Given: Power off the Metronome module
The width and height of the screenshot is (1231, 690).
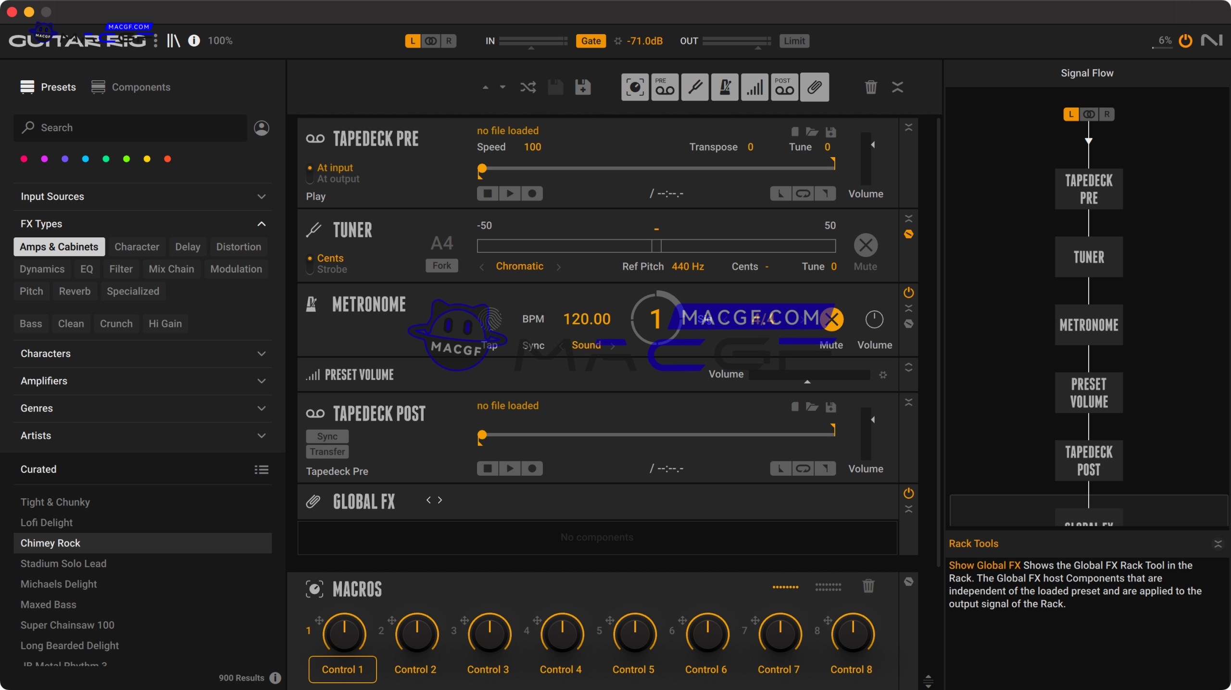Looking at the screenshot, I should (x=908, y=292).
